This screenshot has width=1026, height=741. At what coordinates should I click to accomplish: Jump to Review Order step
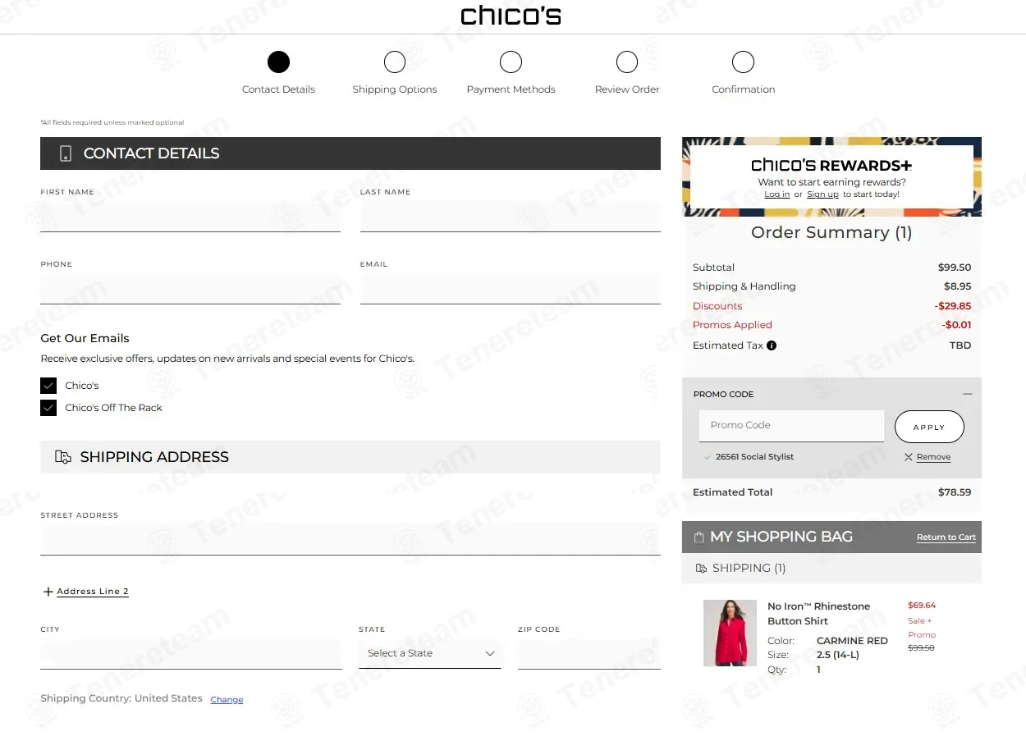point(627,62)
